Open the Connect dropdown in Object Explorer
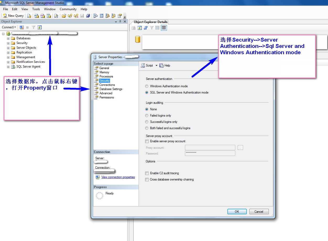Viewport: 328px width, 241px height. pos(9,27)
